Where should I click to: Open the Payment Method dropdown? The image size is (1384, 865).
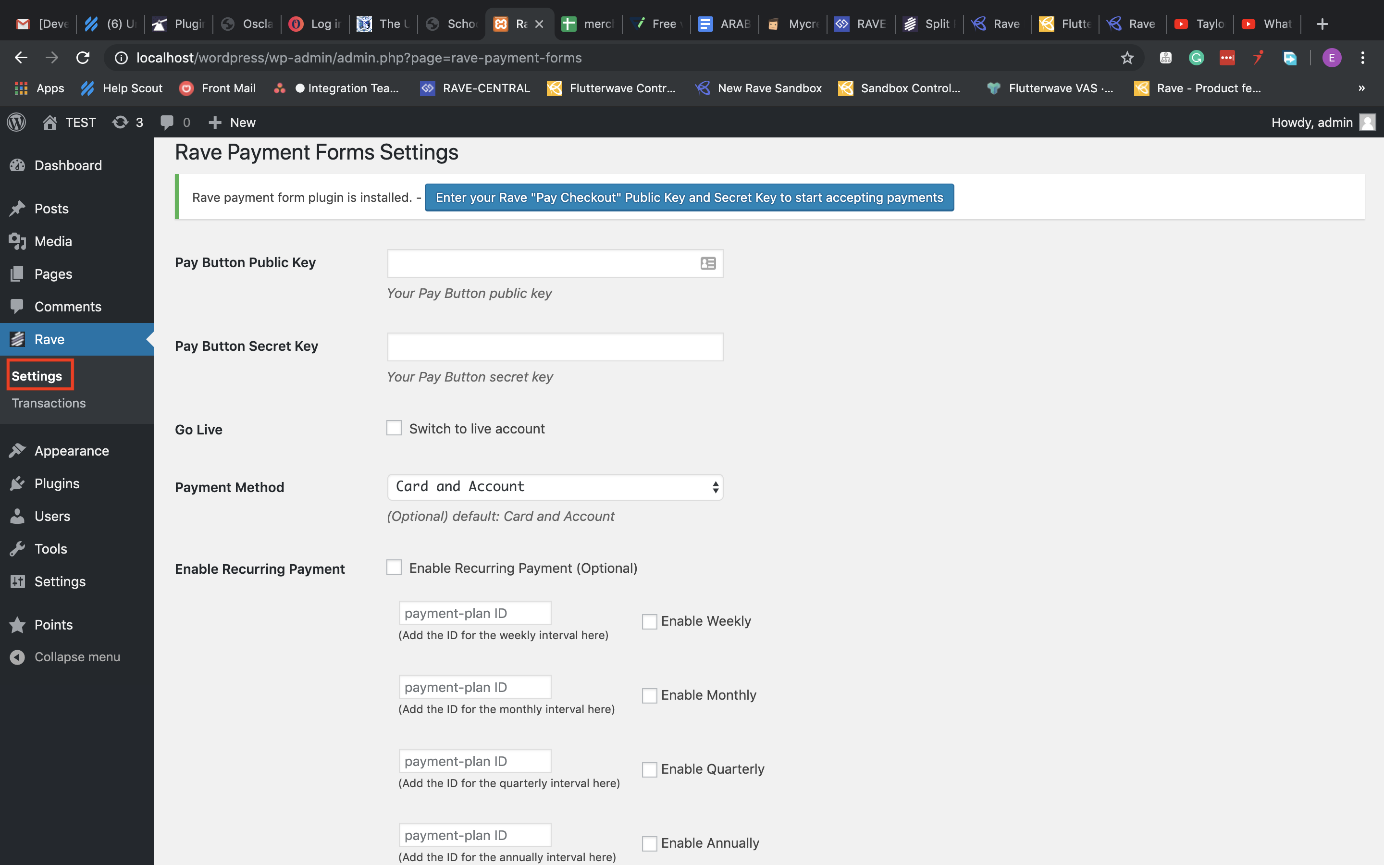(556, 487)
